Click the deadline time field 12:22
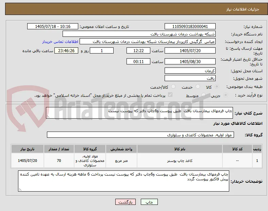 pyautogui.click(x=138, y=50)
